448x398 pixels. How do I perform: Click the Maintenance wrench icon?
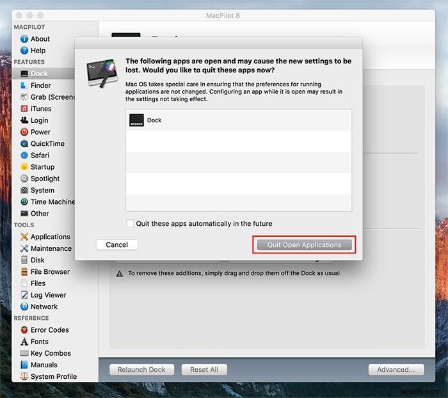click(x=24, y=248)
